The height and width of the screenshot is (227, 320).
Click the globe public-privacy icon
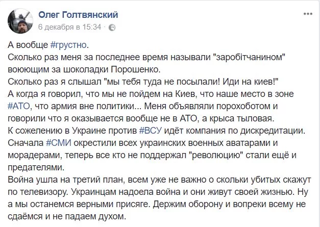[112, 27]
